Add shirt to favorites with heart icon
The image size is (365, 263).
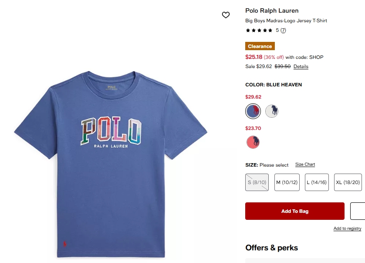(x=226, y=15)
